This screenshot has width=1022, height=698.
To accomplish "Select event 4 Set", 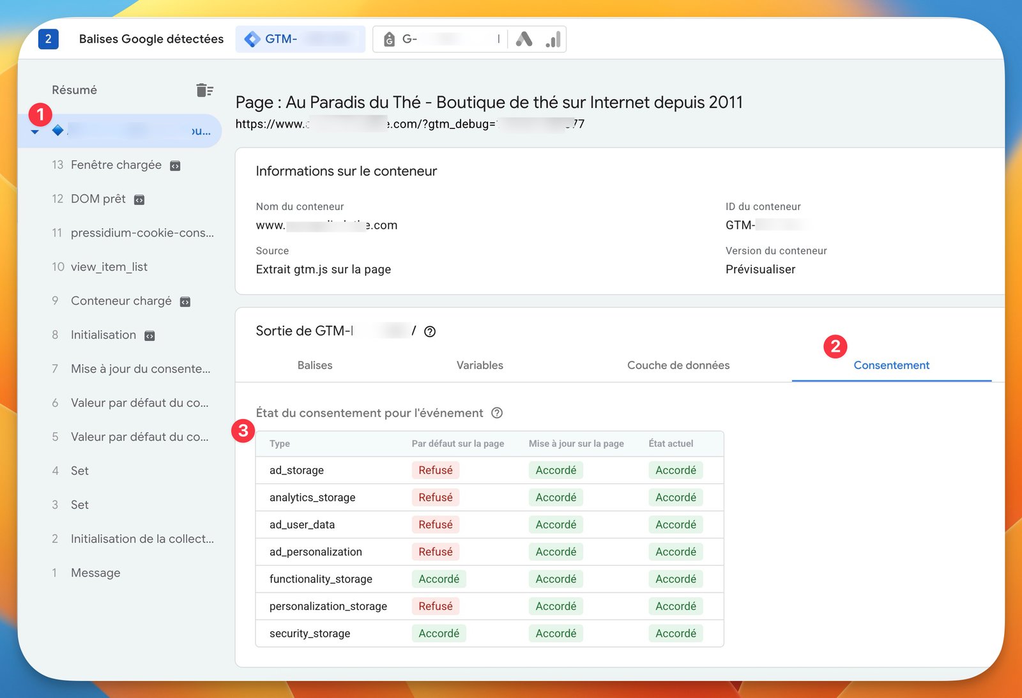I will tap(70, 471).
